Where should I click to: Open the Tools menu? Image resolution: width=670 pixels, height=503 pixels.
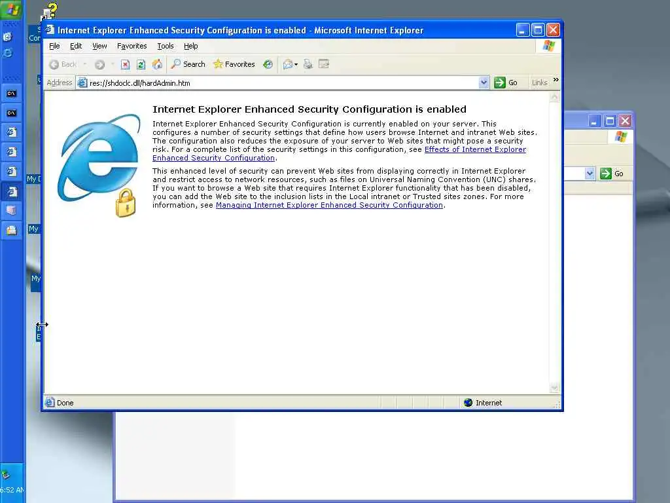tap(166, 46)
